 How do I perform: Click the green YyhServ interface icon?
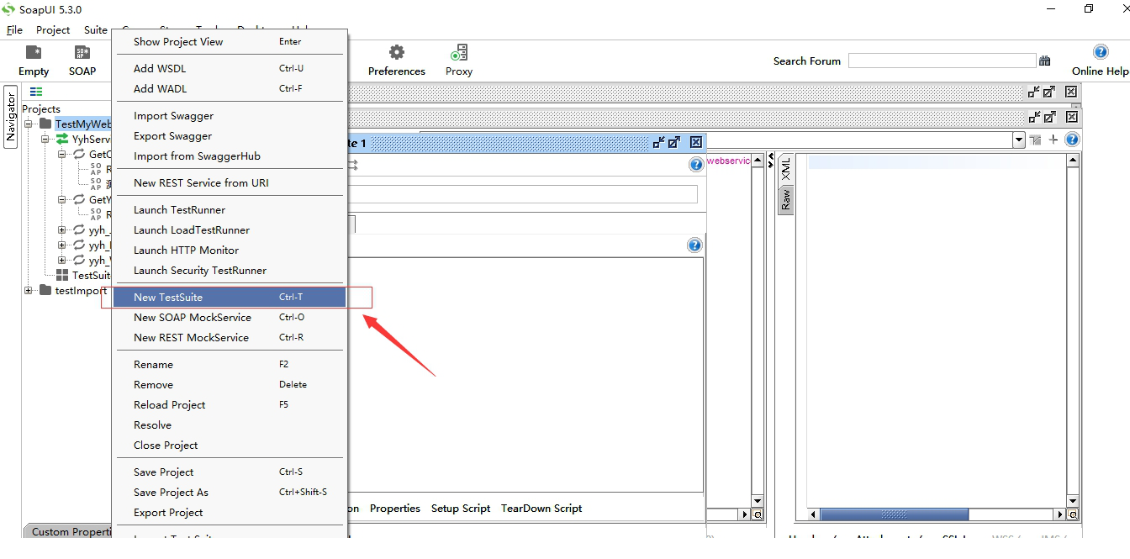[62, 139]
